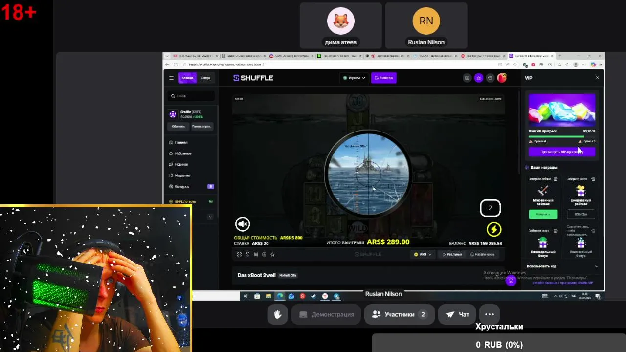
Task: Click the purple floating button near bottom
Action: coord(511,281)
